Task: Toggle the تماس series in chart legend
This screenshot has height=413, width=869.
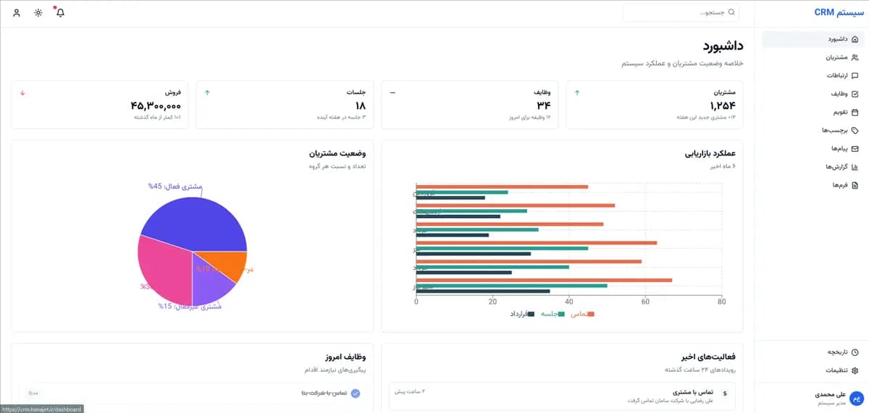Action: coord(583,314)
